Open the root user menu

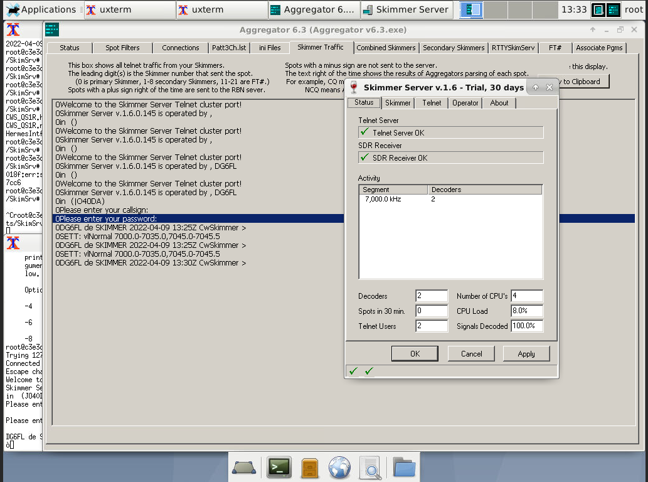pos(634,9)
